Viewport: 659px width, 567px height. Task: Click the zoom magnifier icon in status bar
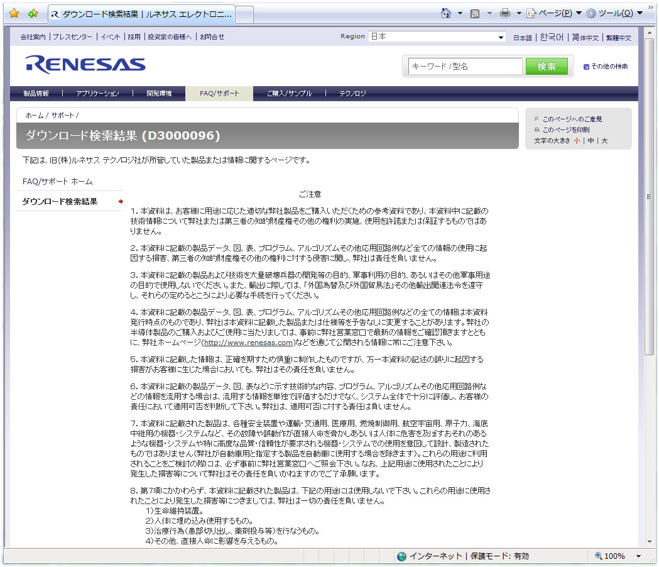point(599,556)
